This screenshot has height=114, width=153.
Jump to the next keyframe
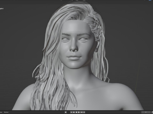click(x=82, y=112)
